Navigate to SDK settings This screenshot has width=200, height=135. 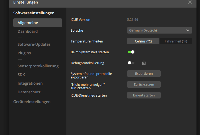click(x=21, y=75)
